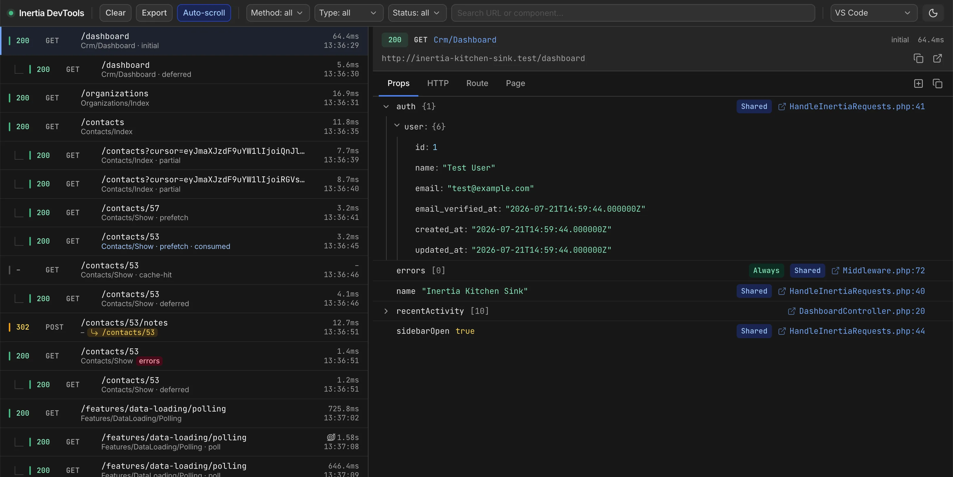Select the /dashboard initial request row
Screen dimensions: 953x477
click(184, 41)
